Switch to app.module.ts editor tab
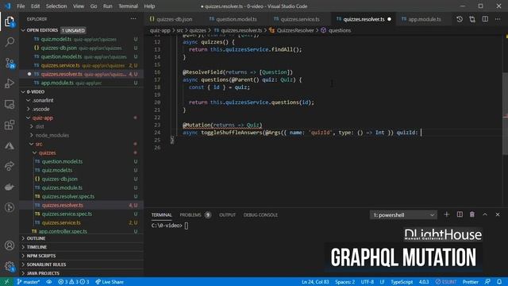The width and height of the screenshot is (508, 286). pyautogui.click(x=423, y=19)
